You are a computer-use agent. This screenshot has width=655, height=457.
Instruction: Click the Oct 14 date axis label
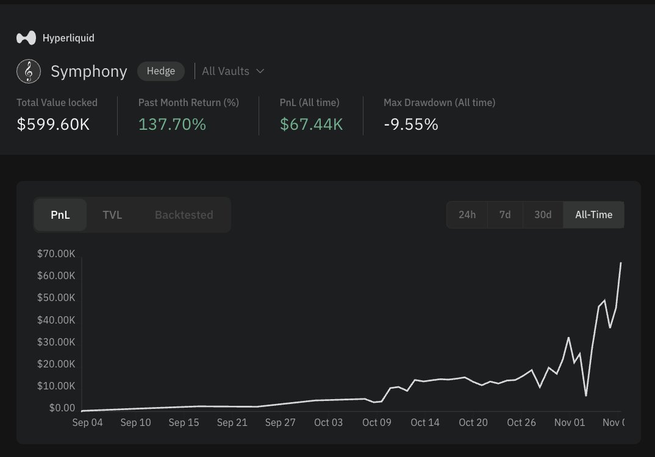(425, 422)
